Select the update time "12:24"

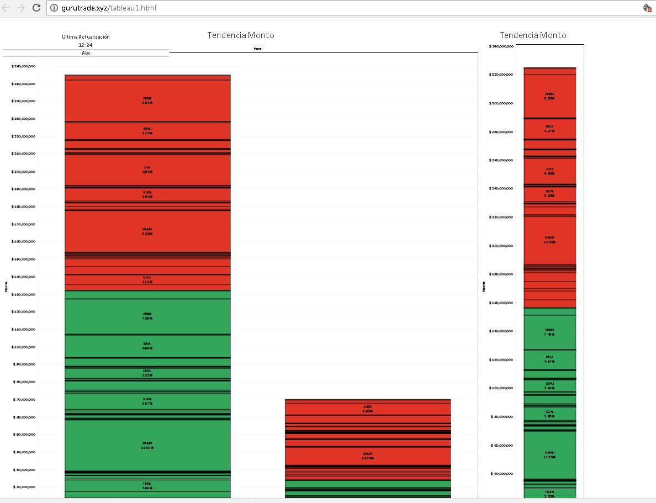point(86,45)
